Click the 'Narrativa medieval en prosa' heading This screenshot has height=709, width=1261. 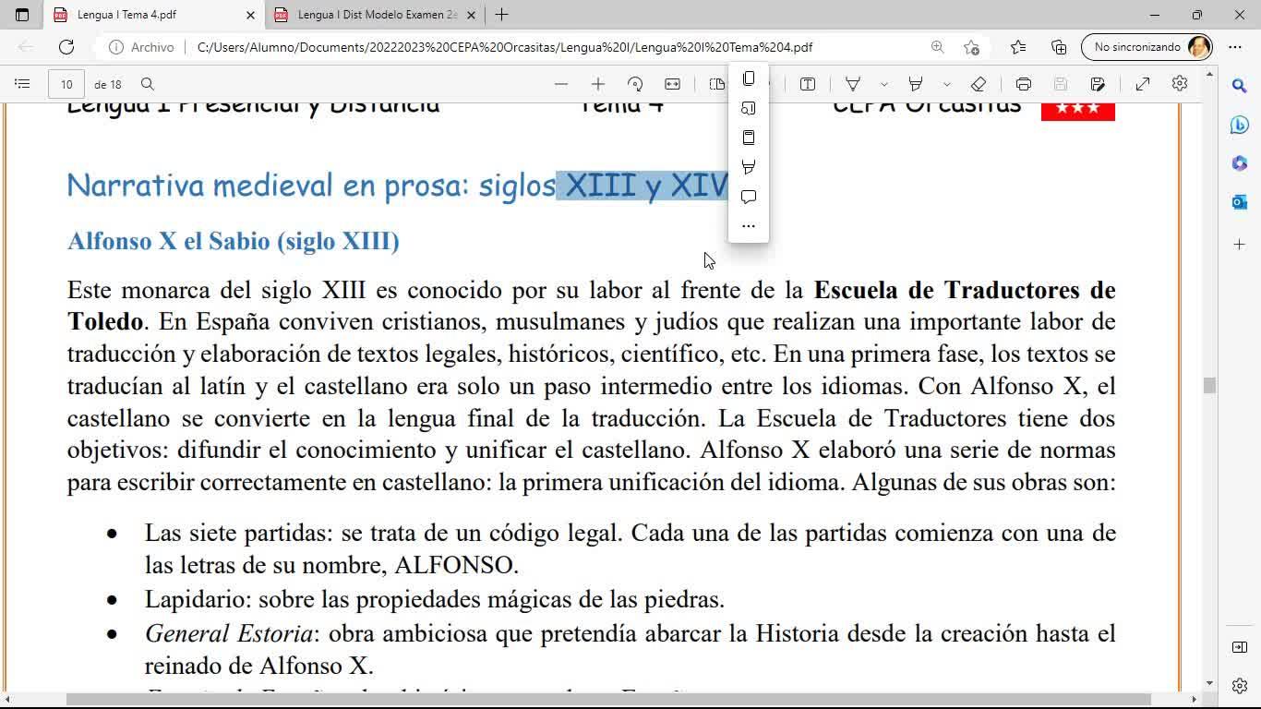click(398, 186)
